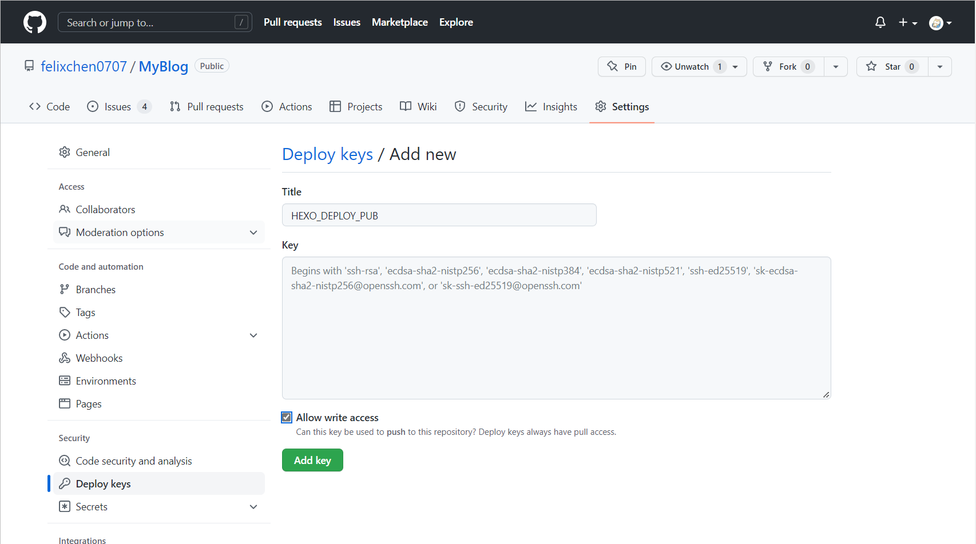Open the repository Pull requests tab

207,107
